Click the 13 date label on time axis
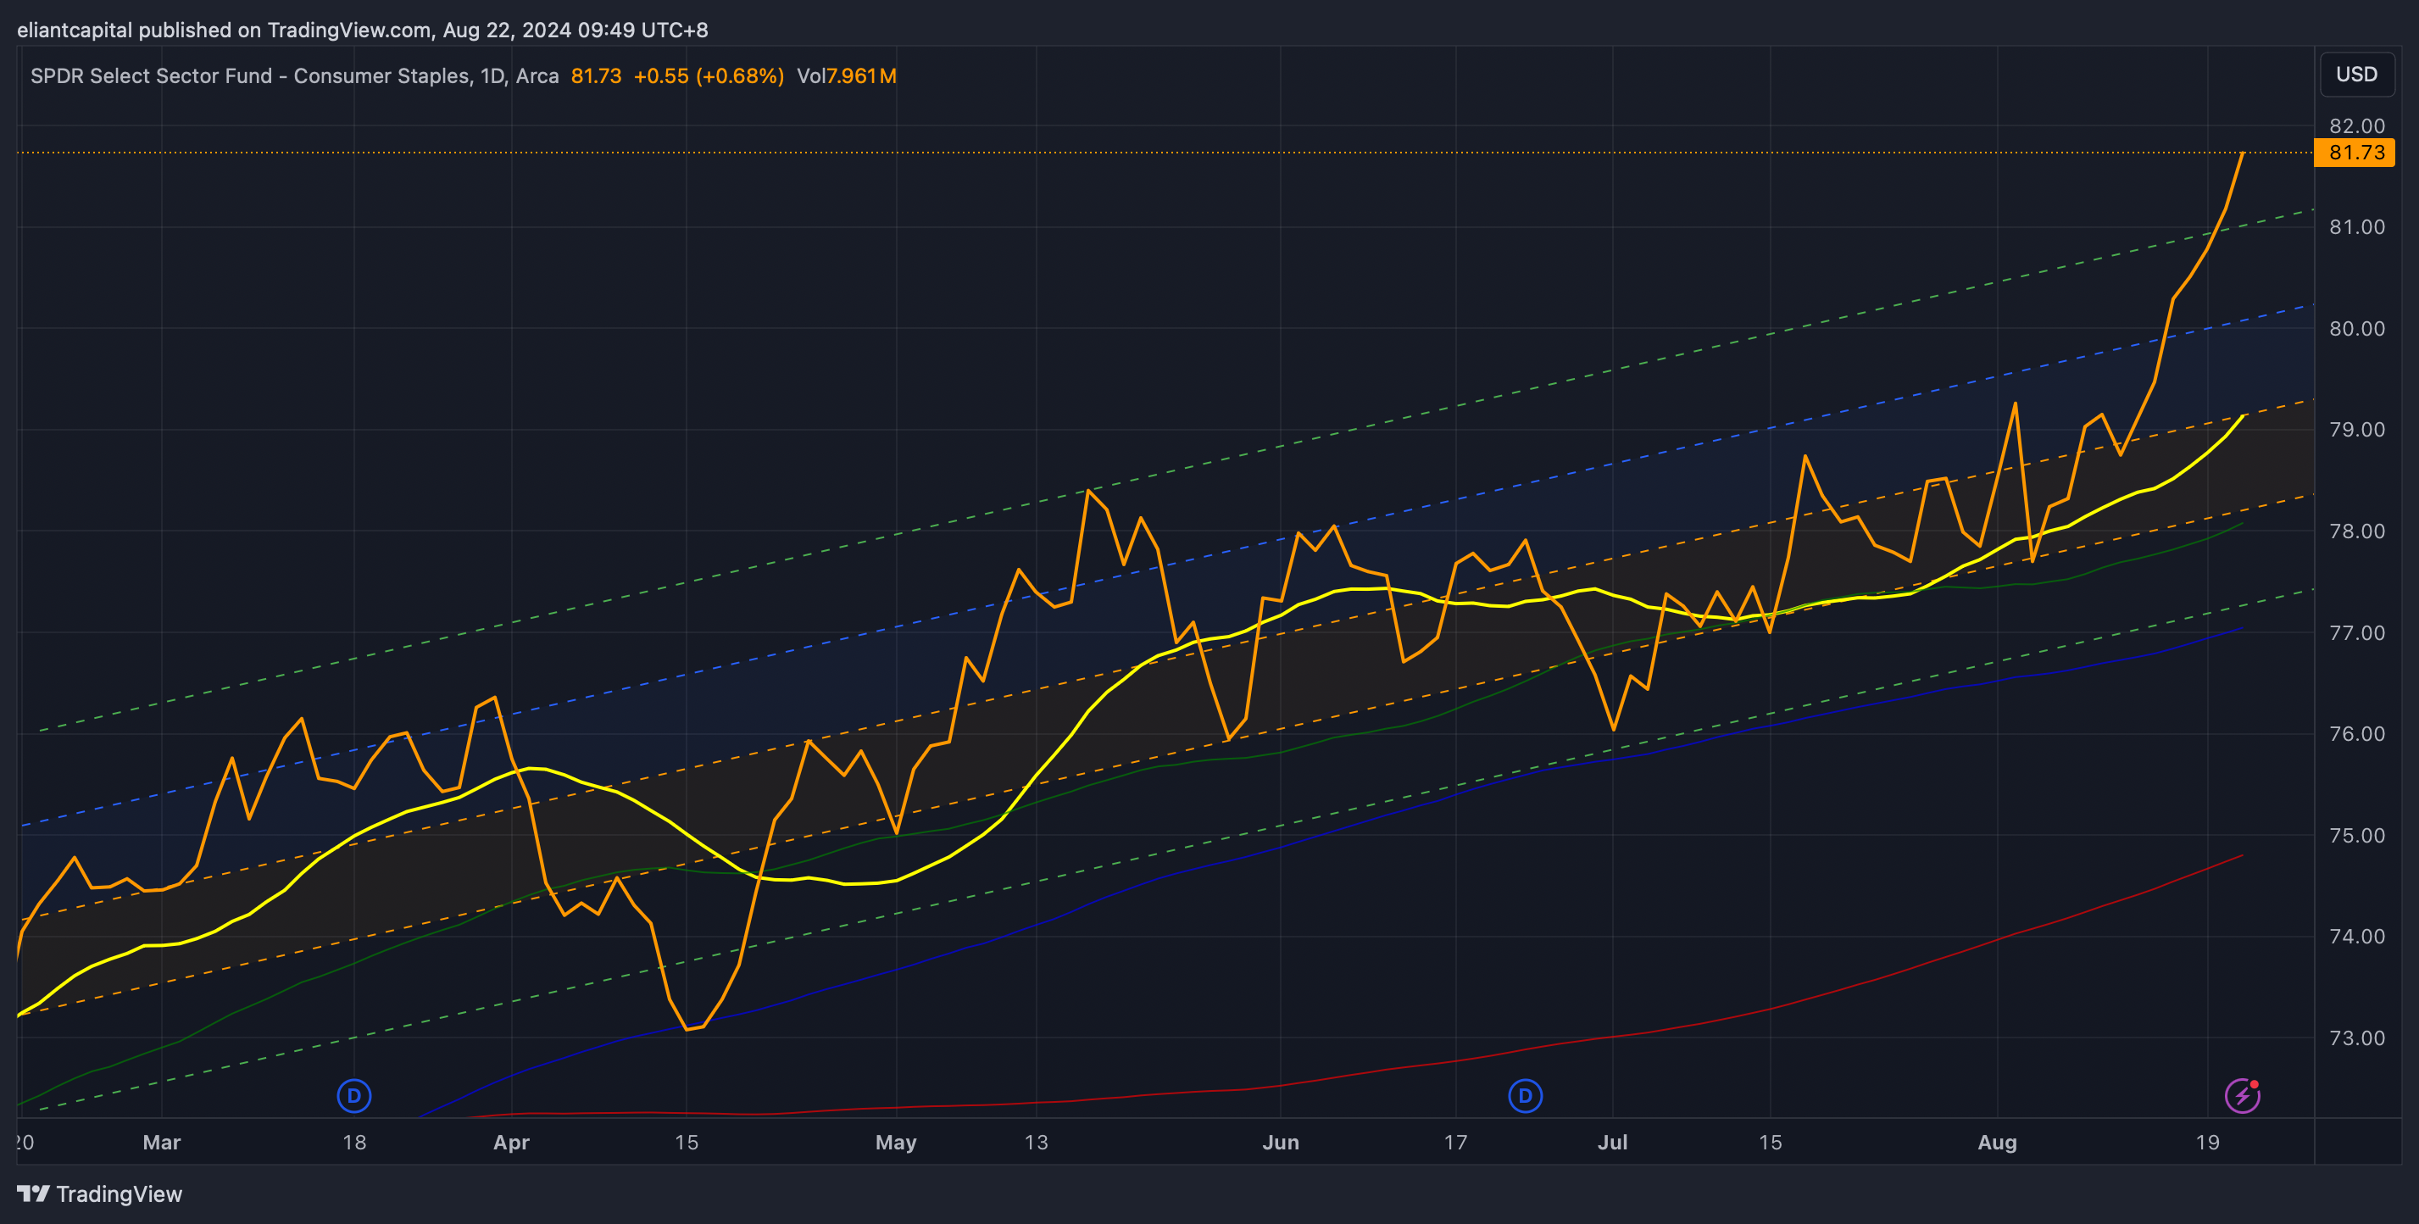The width and height of the screenshot is (2419, 1224). [1036, 1143]
